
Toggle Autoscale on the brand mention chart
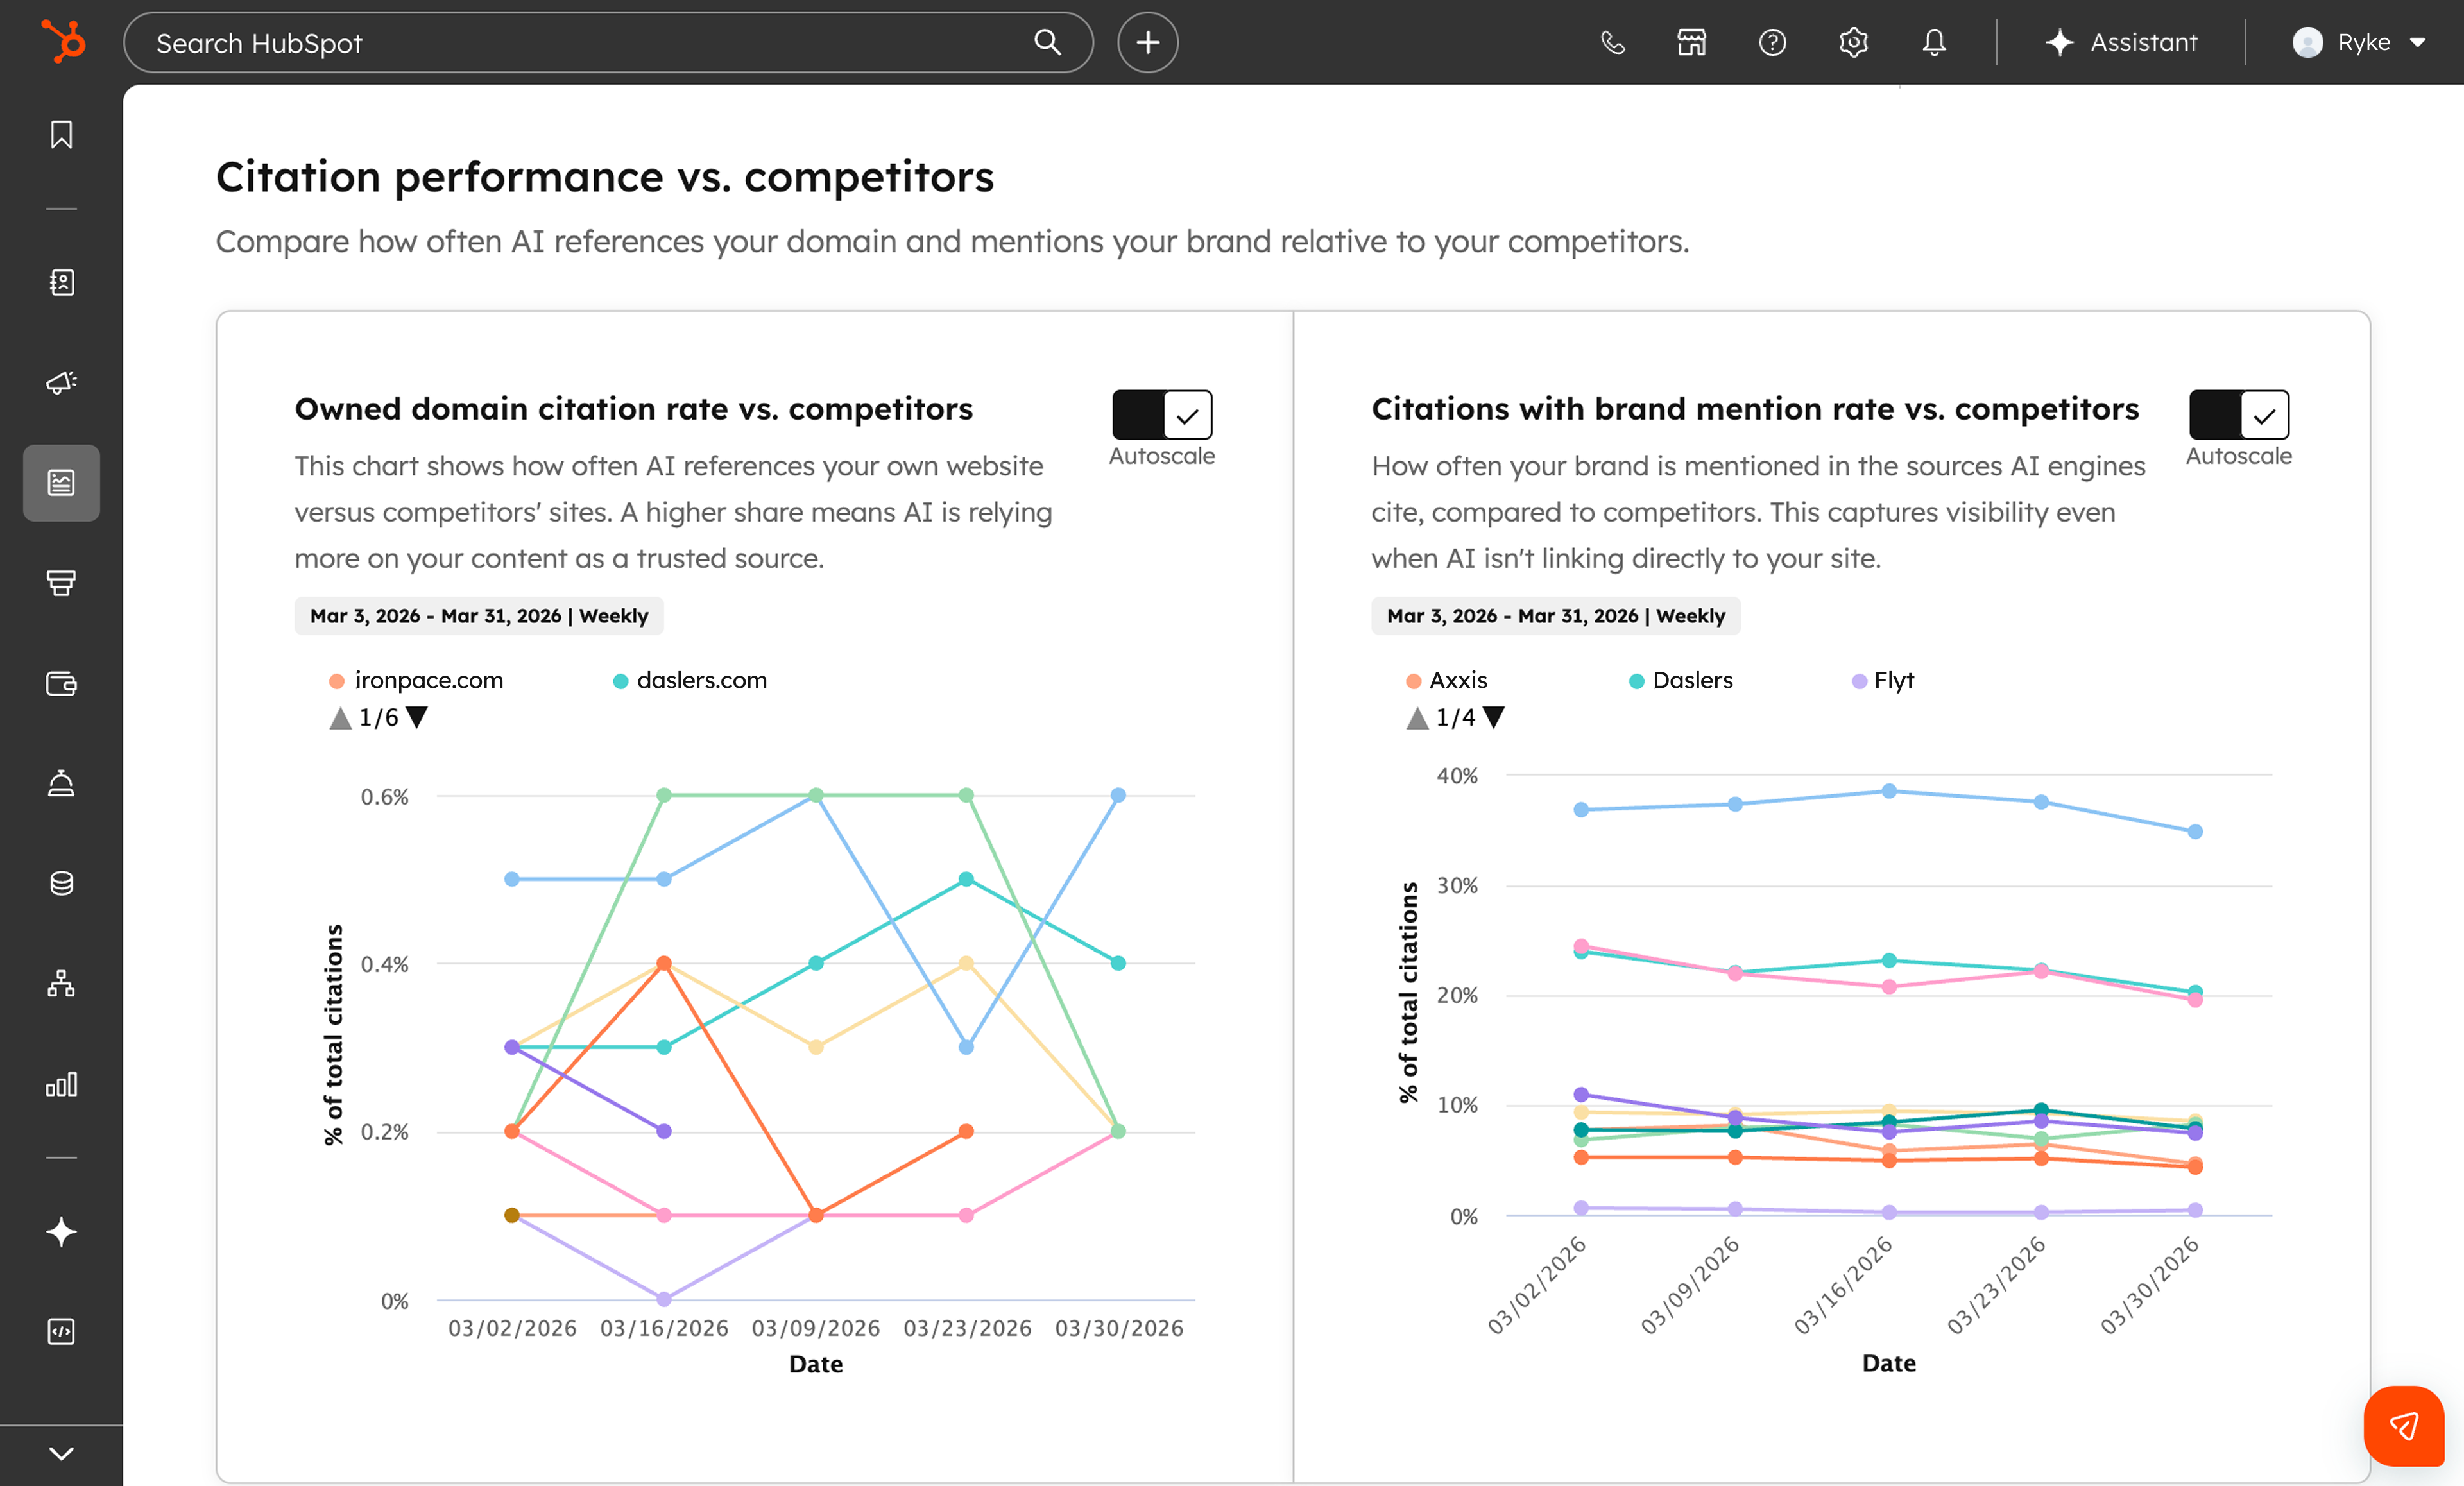coord(2216,415)
